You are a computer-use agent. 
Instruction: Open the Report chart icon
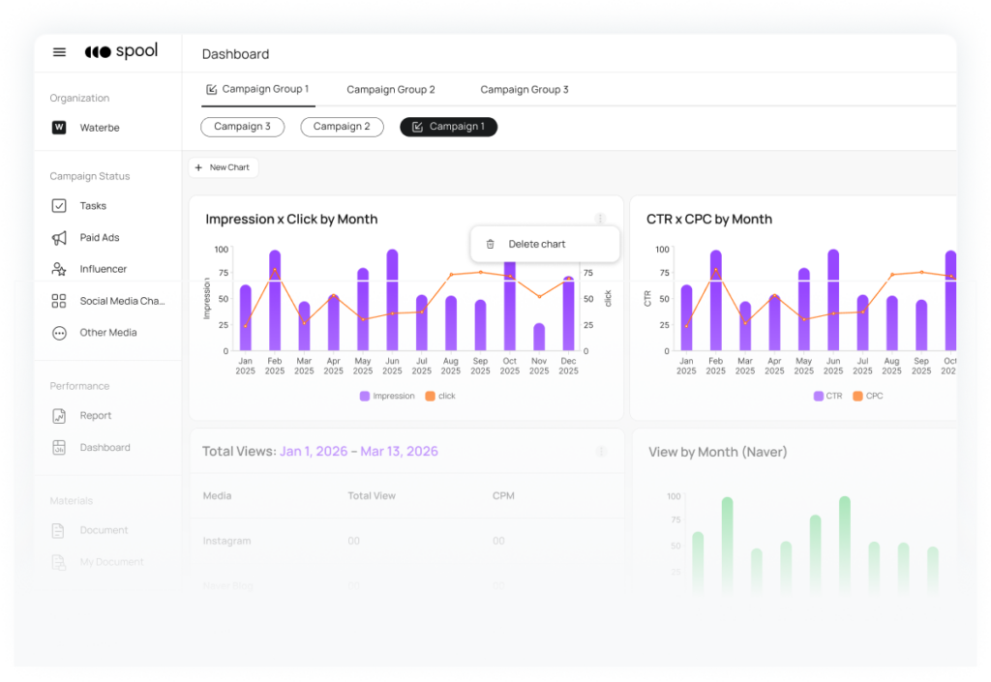[59, 416]
